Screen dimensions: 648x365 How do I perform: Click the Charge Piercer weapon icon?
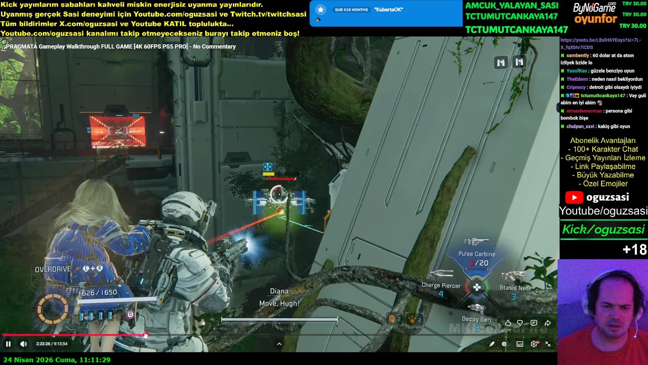441,274
